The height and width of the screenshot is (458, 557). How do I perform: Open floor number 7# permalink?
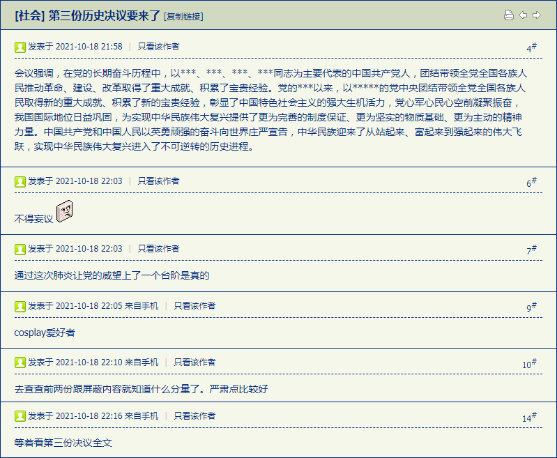coord(531,250)
